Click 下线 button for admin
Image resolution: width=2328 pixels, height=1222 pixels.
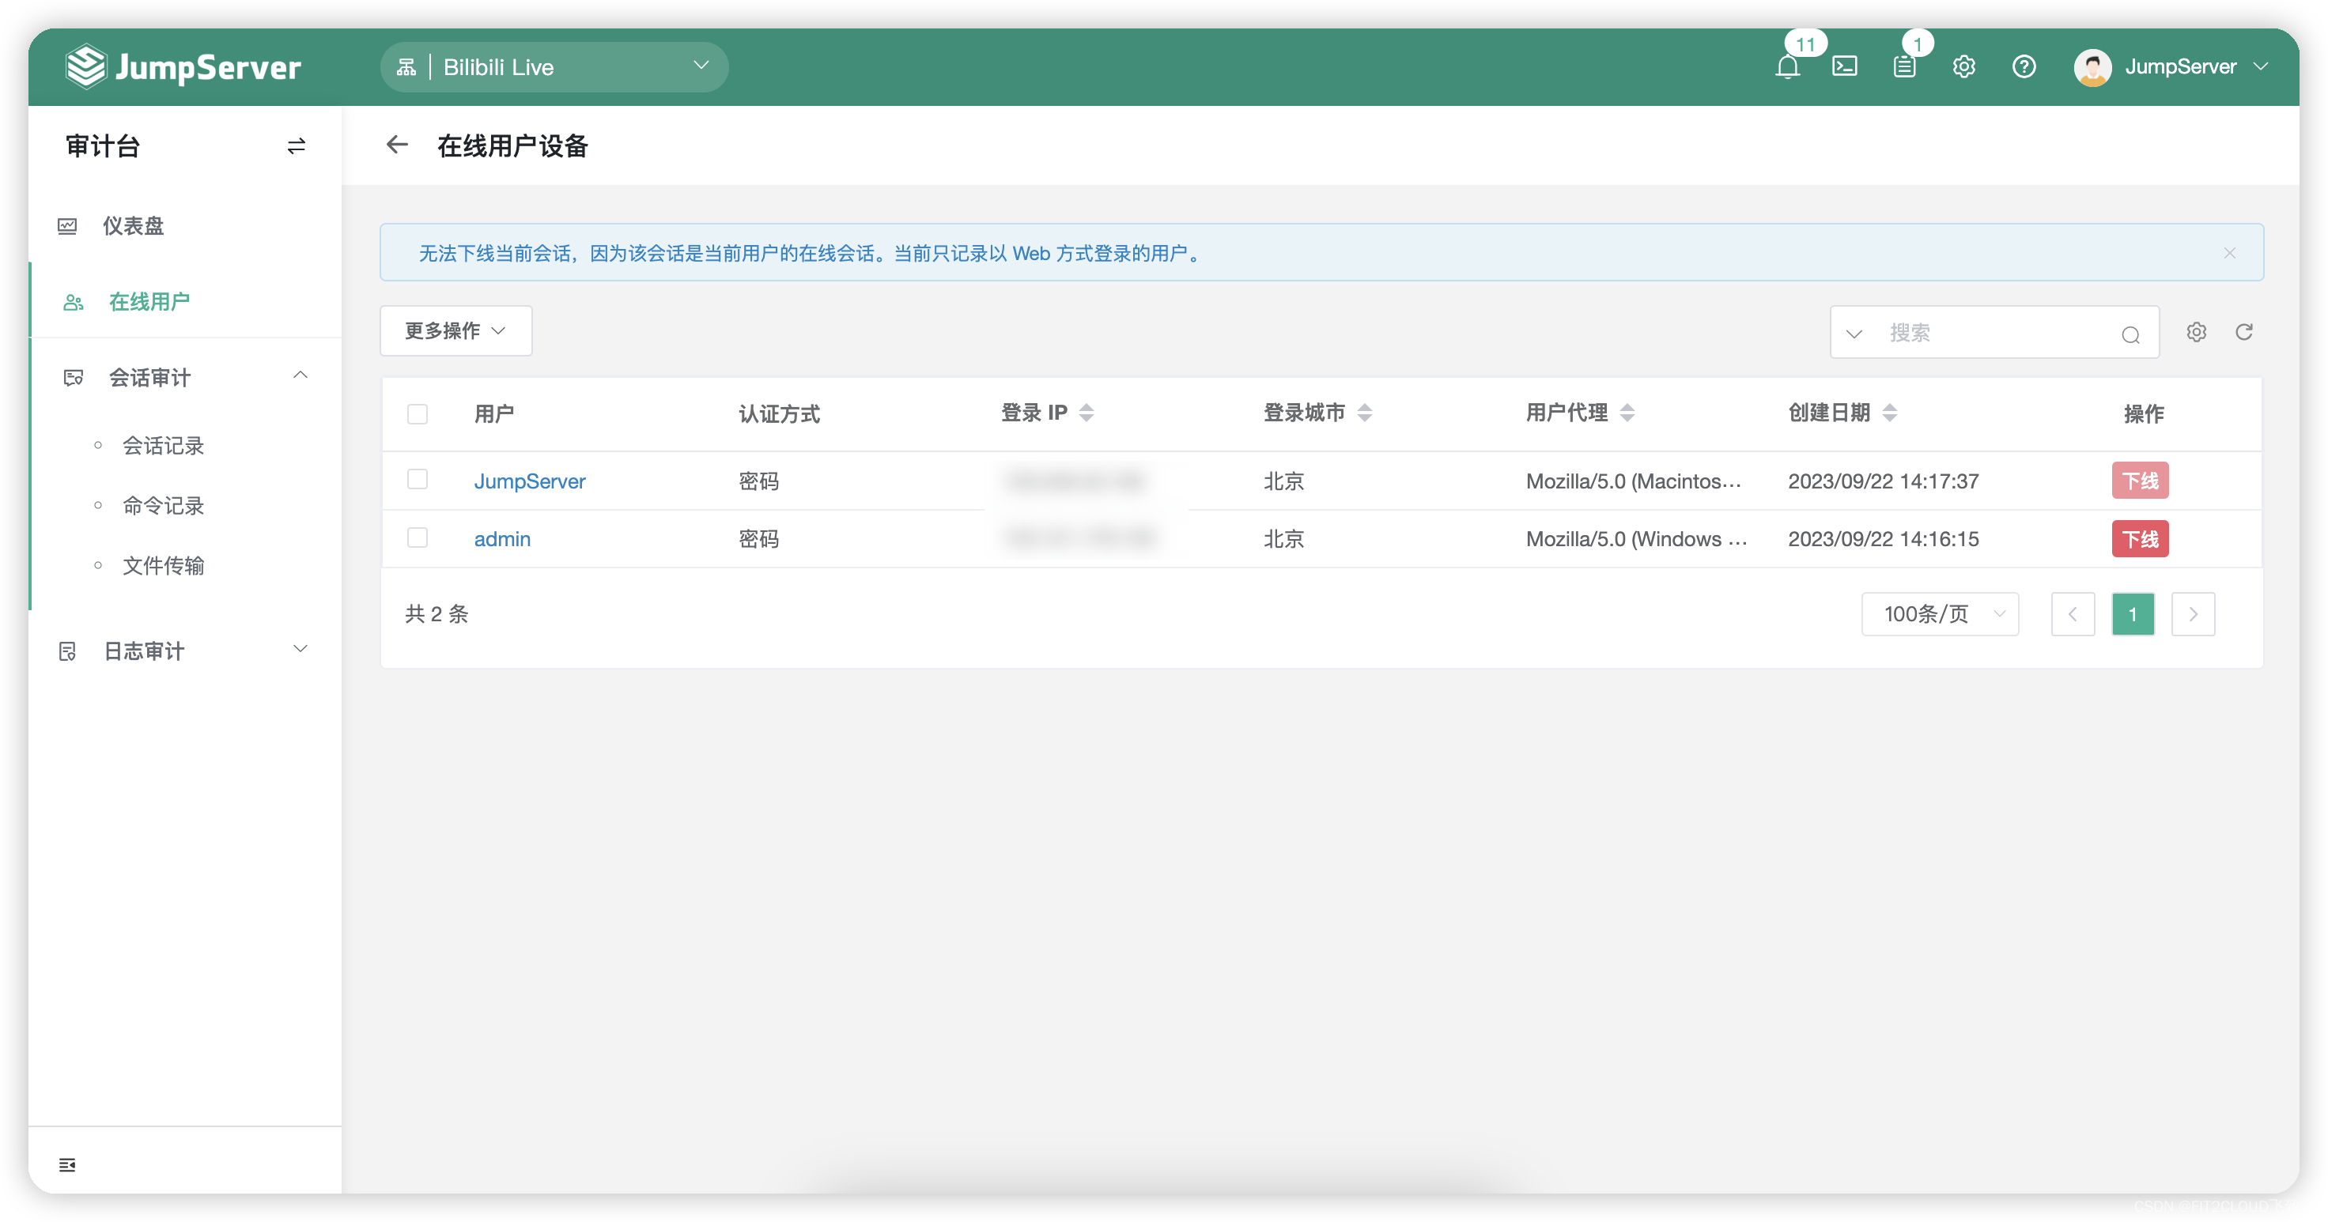(2139, 539)
